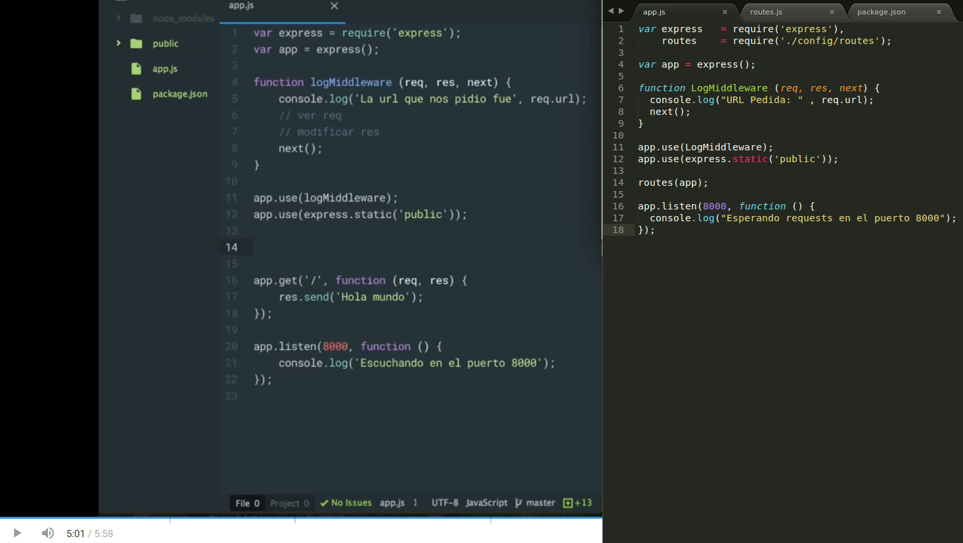This screenshot has height=543, width=963.
Task: Open the Project 0 linter status
Action: point(290,503)
